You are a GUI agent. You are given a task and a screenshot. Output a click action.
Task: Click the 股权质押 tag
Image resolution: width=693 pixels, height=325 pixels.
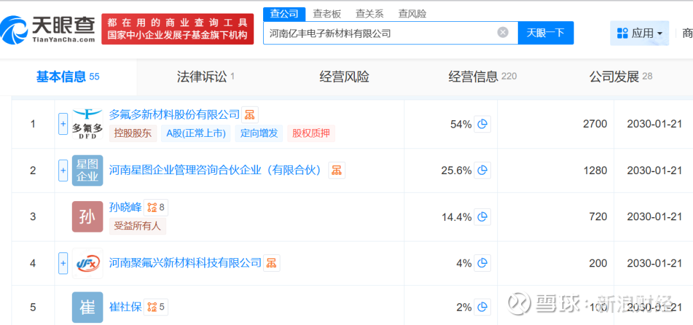coord(311,134)
